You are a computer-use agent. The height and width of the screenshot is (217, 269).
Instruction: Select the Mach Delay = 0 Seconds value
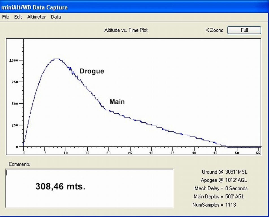(x=236, y=188)
